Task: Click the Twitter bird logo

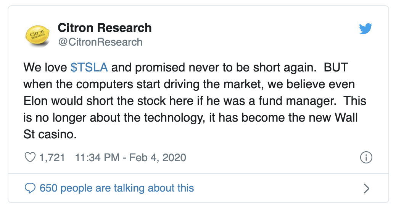Action: (365, 29)
